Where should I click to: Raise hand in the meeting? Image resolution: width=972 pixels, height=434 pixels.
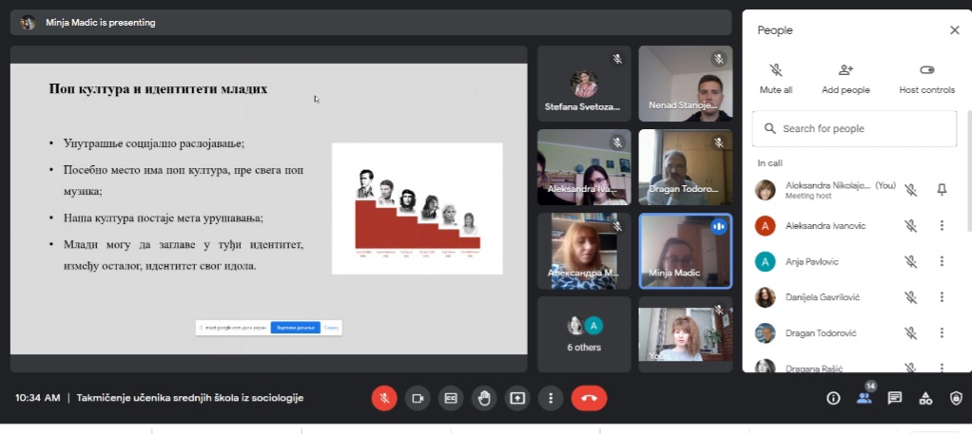[x=484, y=398]
